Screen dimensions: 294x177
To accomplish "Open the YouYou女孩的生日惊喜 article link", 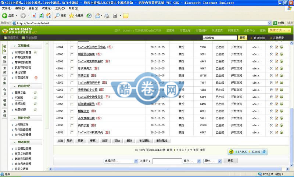I will 92,47.
